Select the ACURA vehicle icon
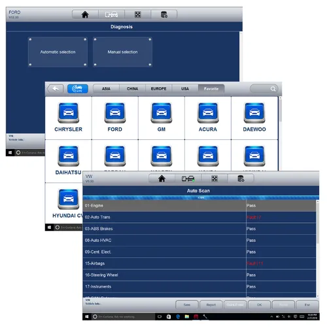 [208, 113]
